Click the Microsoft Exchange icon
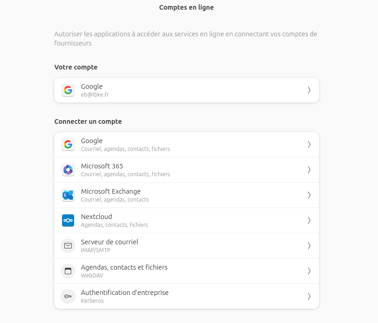The image size is (378, 323). (68, 195)
